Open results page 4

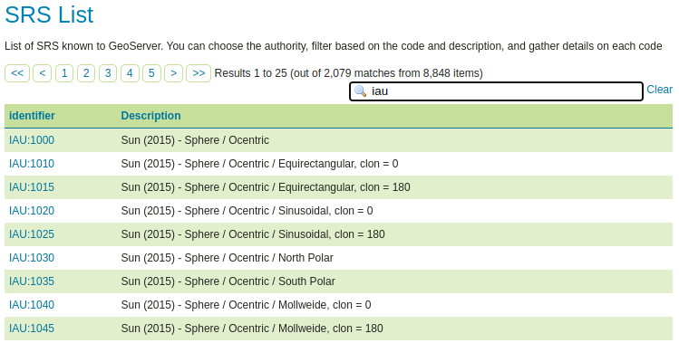130,73
